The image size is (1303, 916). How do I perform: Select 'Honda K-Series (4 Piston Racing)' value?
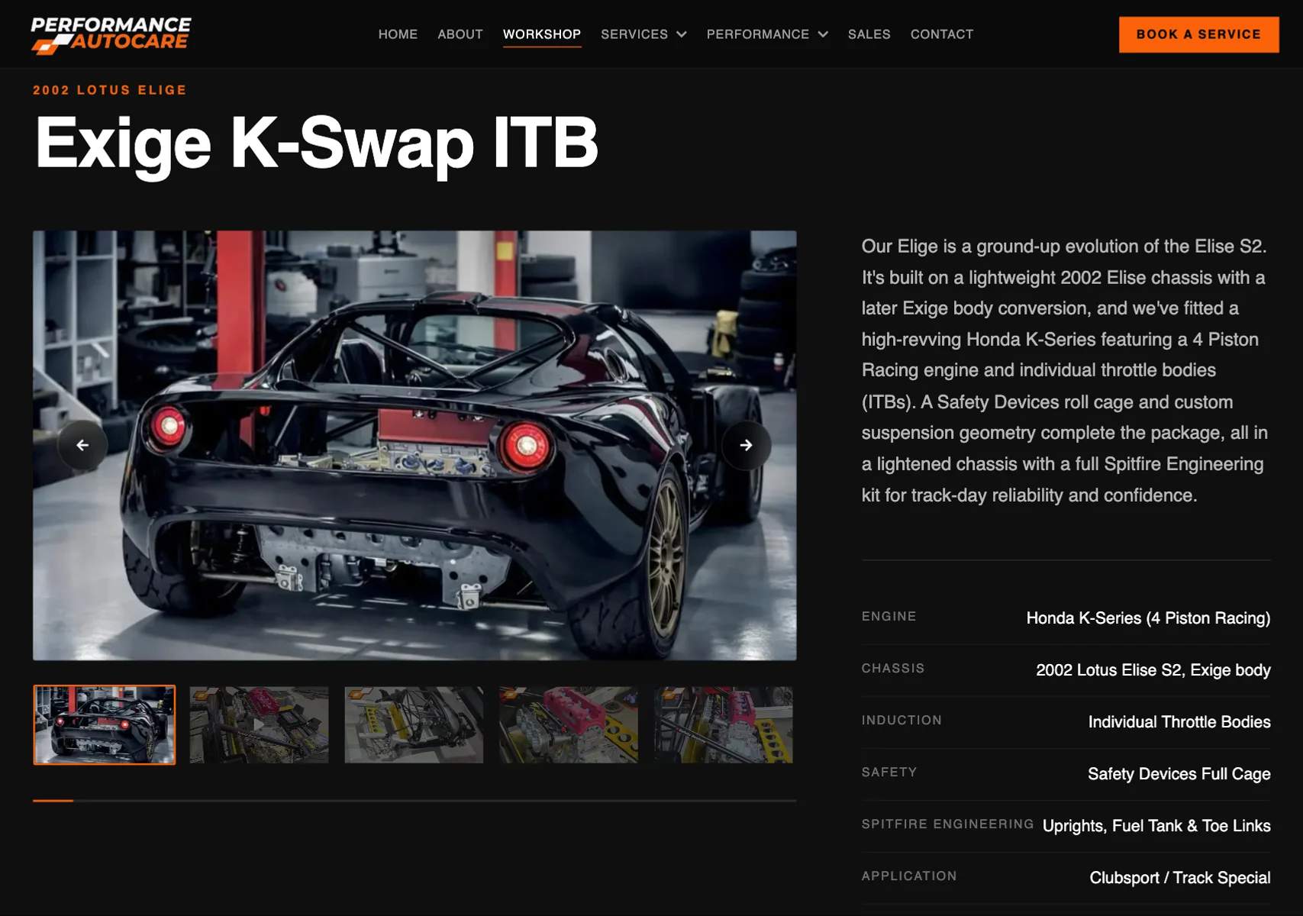1148,618
